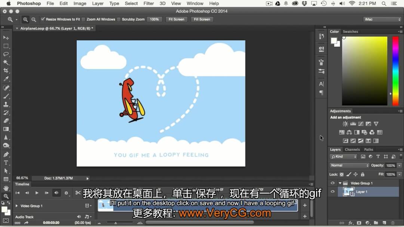Switch to the Swatches tab
The image size is (404, 227).
351,32
